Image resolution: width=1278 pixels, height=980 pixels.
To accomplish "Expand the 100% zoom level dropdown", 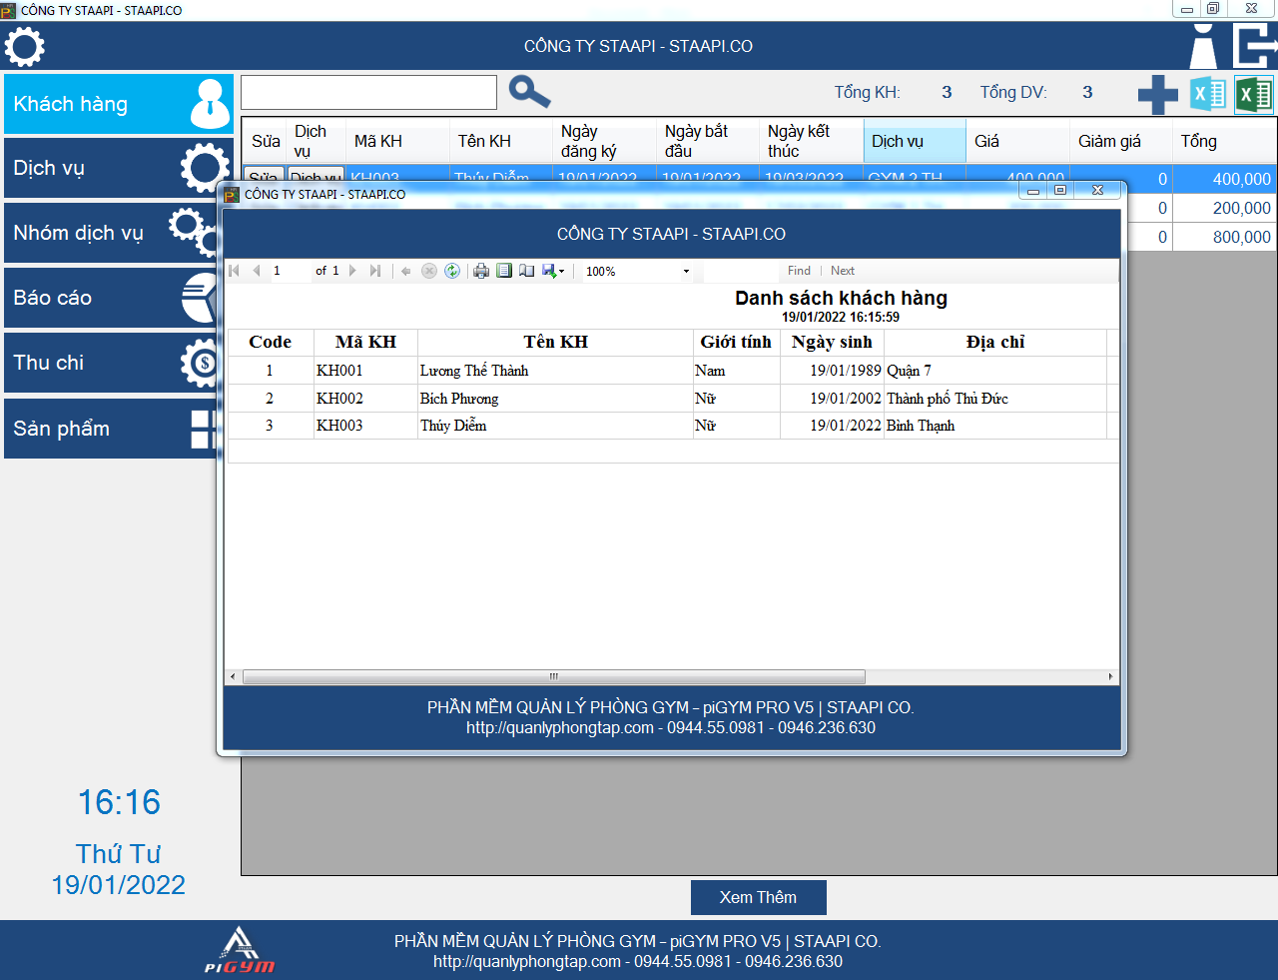I will coord(686,271).
